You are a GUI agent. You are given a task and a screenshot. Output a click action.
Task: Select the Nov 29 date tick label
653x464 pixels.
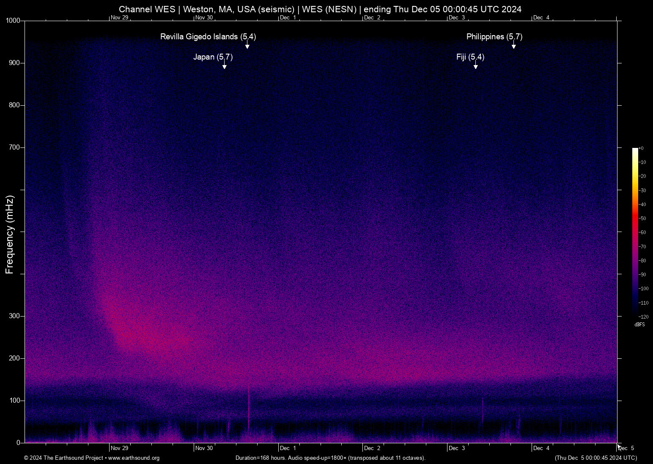pyautogui.click(x=120, y=448)
